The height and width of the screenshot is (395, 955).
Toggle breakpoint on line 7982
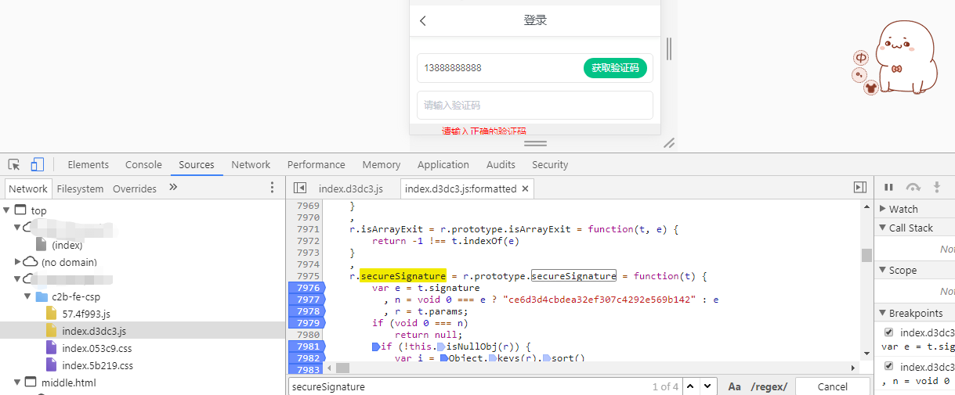[x=306, y=358]
